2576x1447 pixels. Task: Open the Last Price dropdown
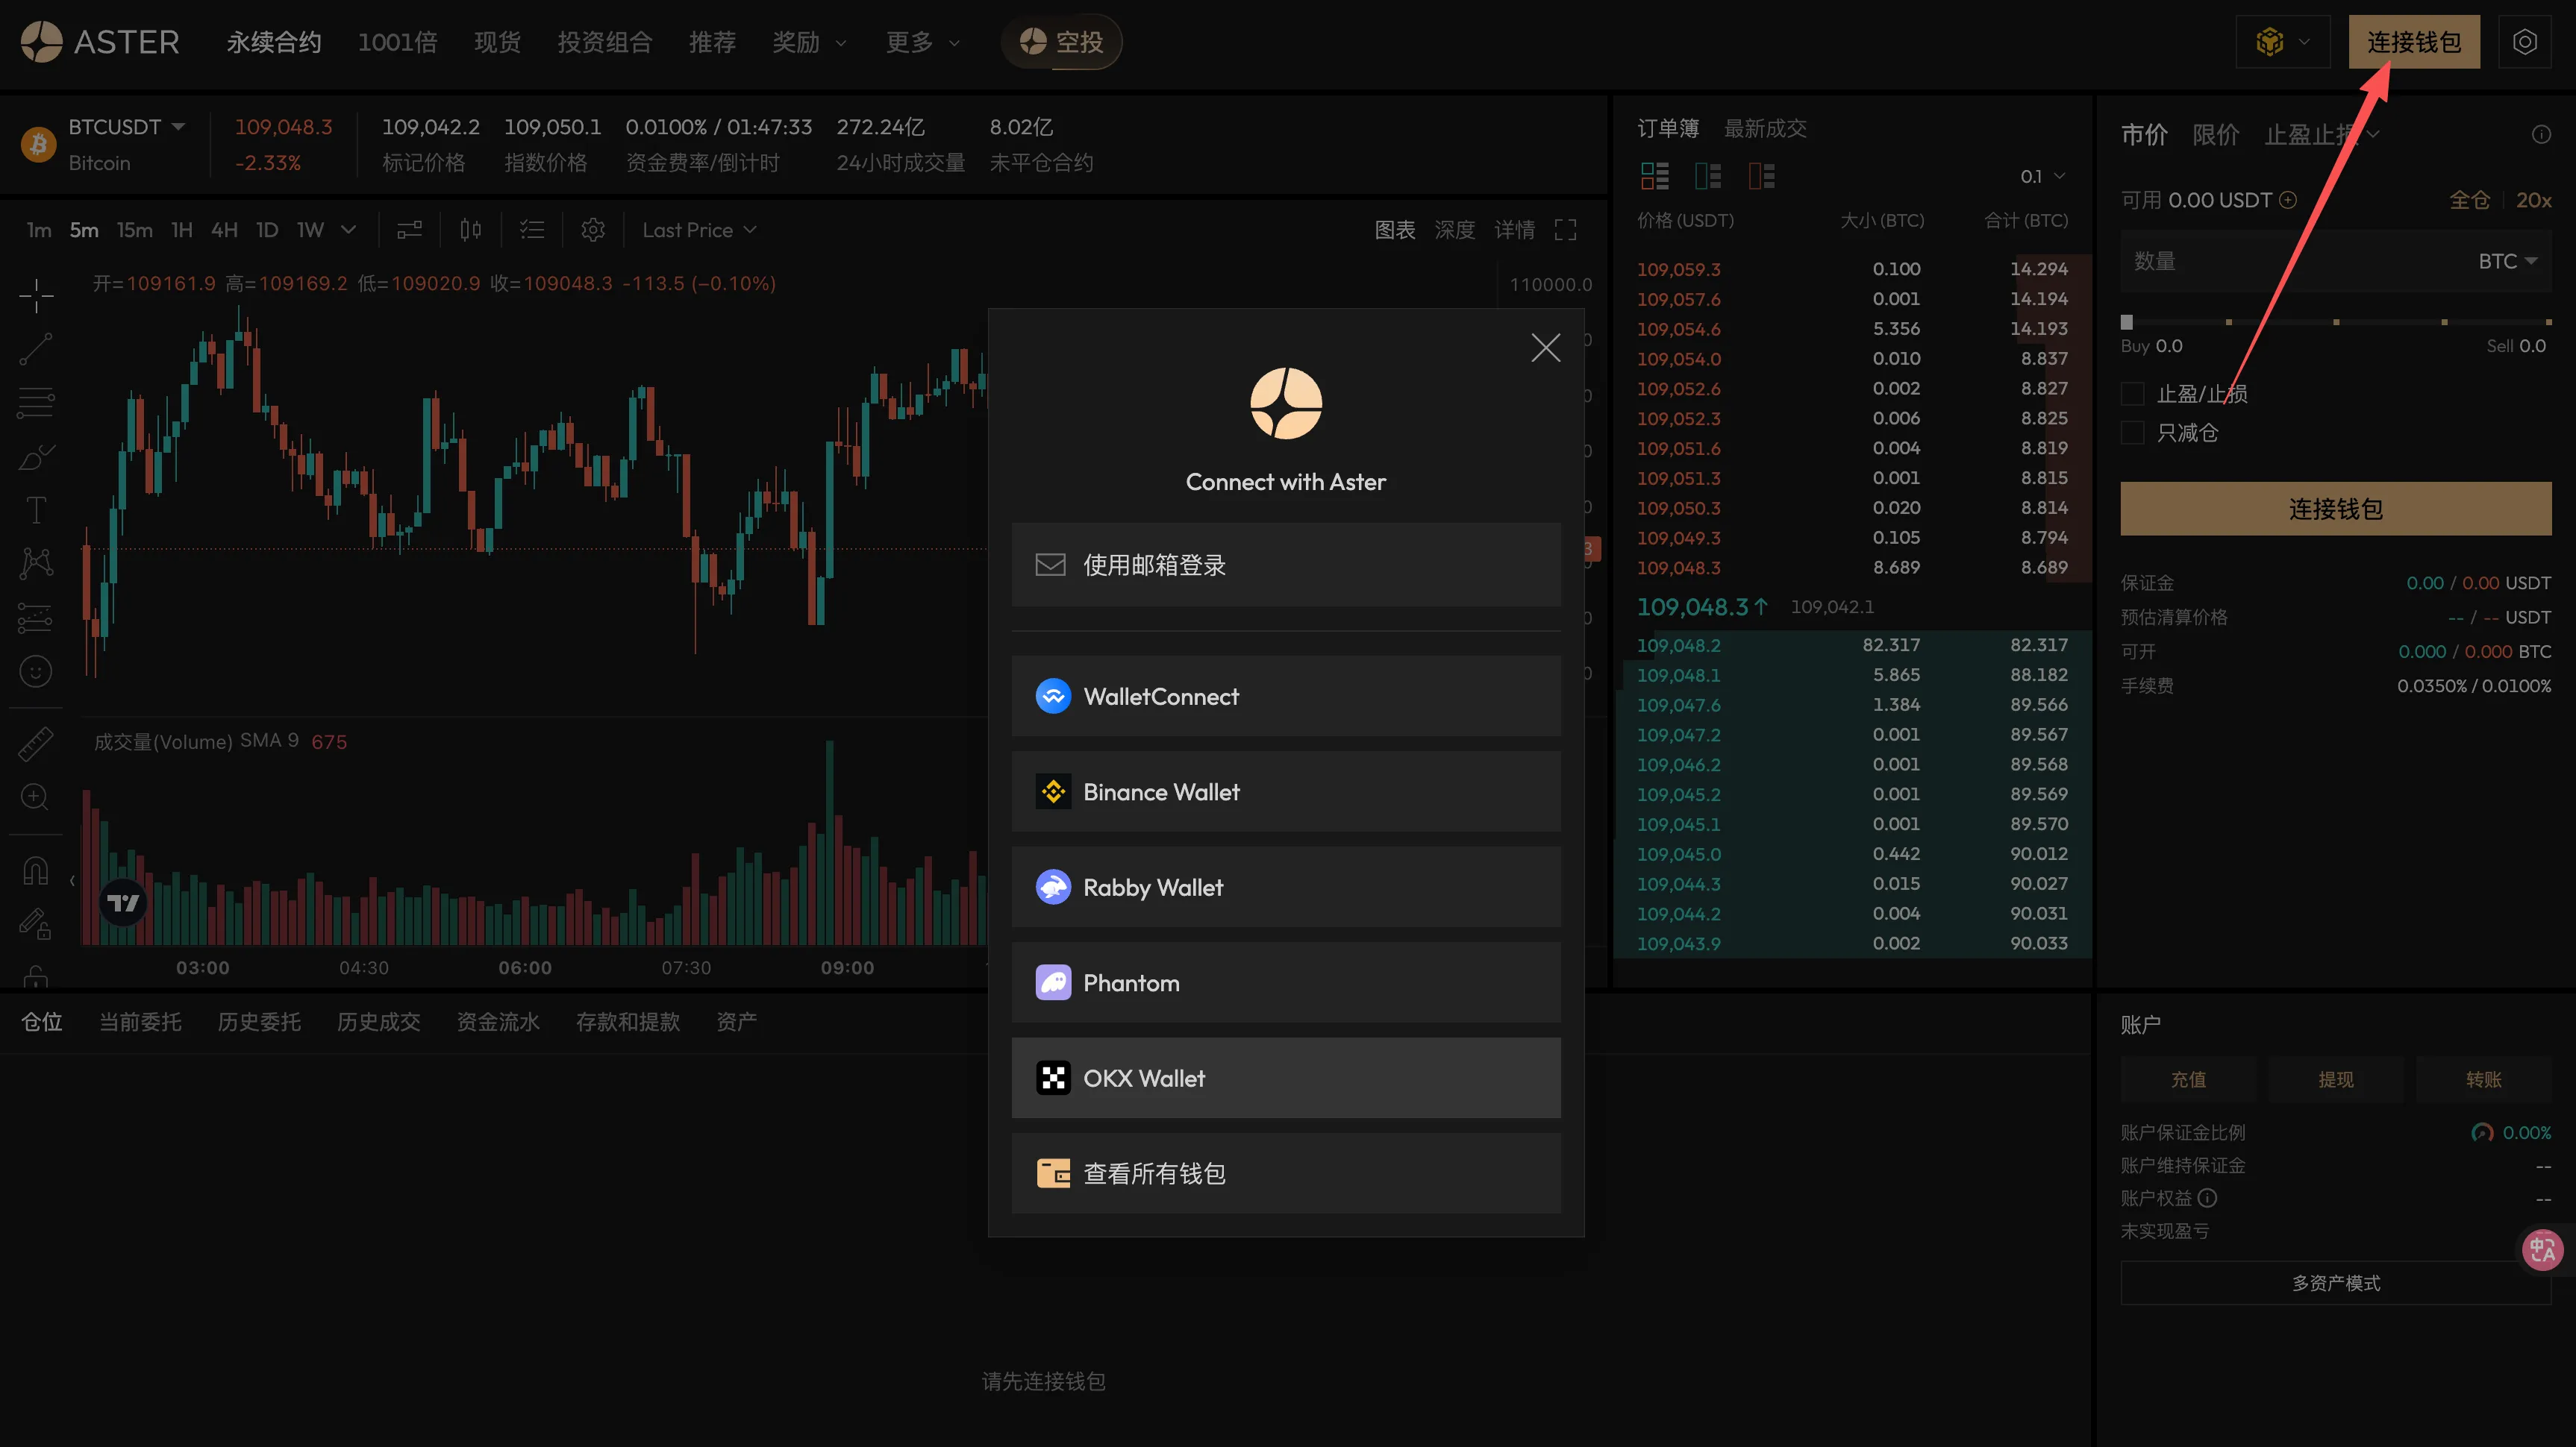click(699, 230)
